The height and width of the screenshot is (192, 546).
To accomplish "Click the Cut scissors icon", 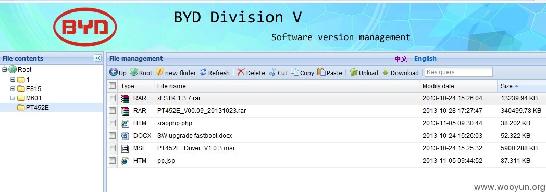I will click(272, 72).
